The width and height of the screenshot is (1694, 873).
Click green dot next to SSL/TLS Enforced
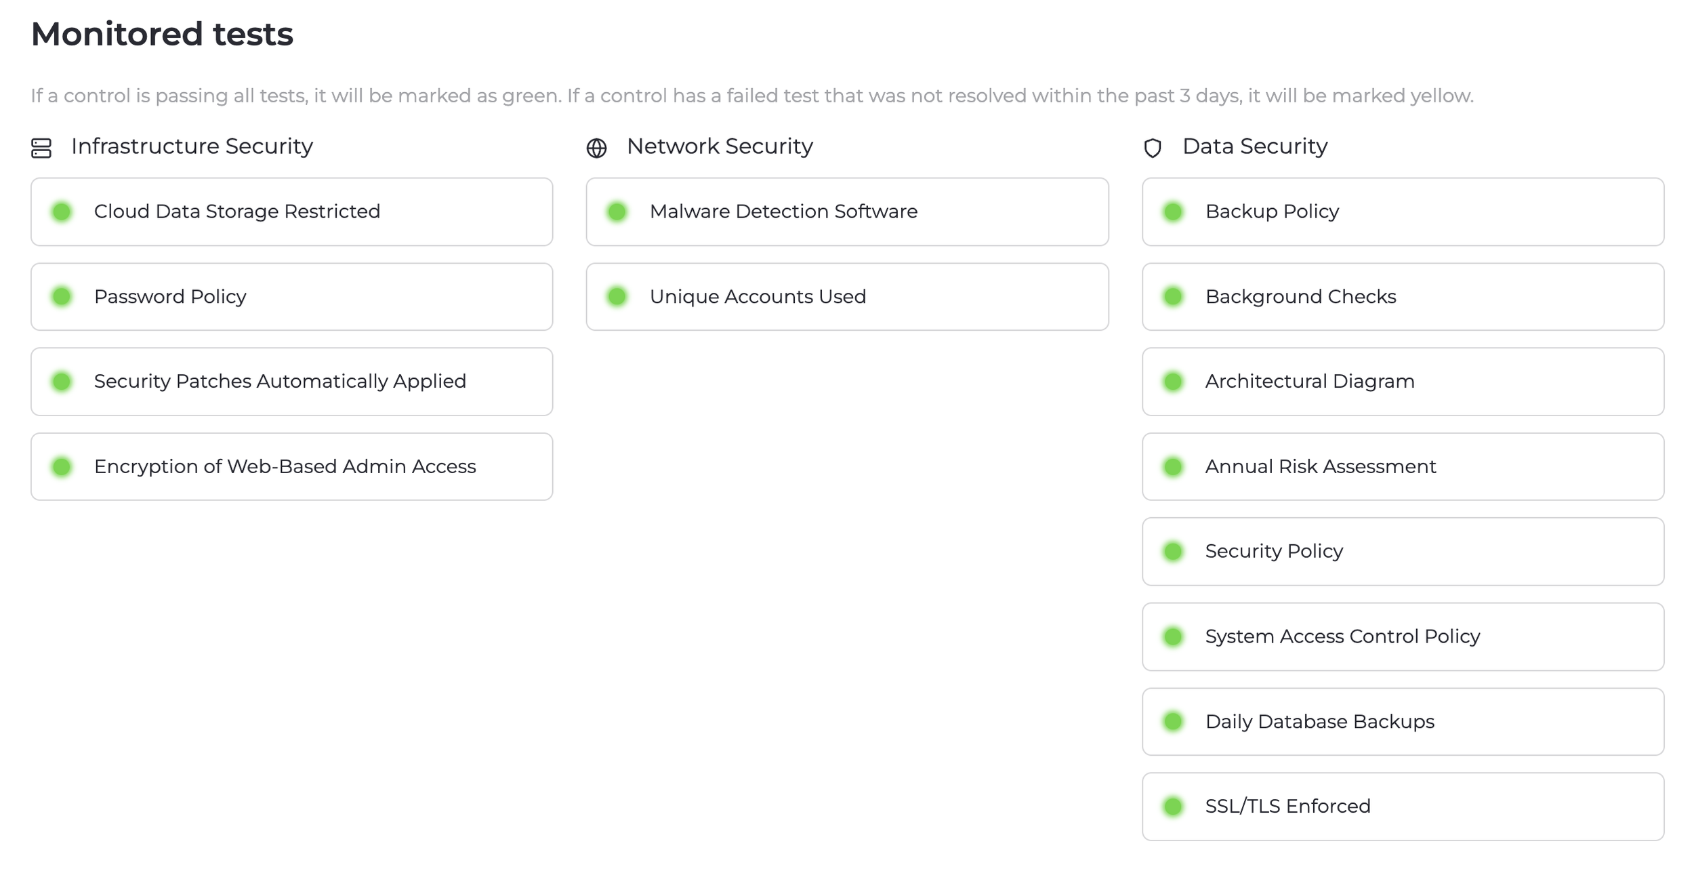click(x=1173, y=807)
